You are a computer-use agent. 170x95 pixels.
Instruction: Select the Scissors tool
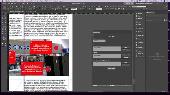click(3, 27)
